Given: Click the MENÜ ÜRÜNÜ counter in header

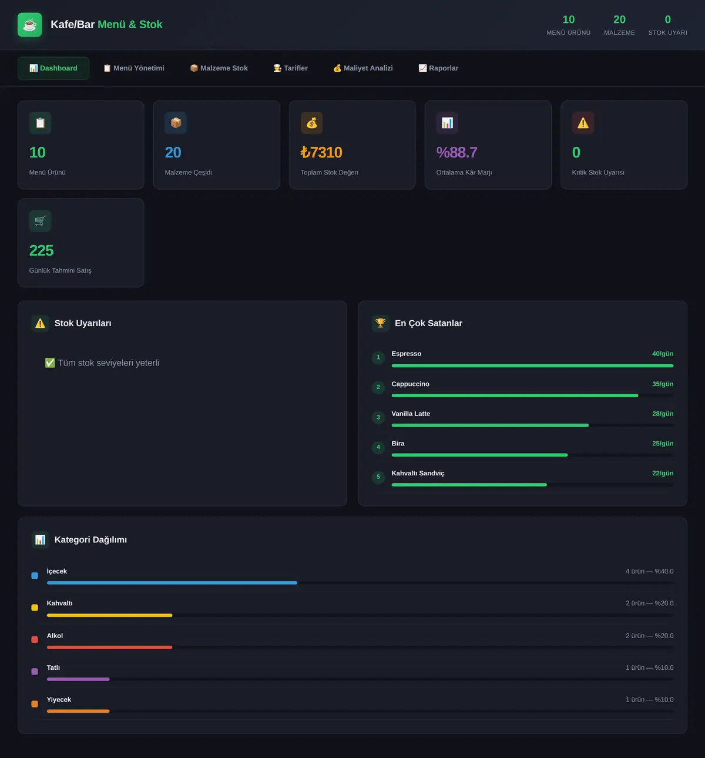Looking at the screenshot, I should pyautogui.click(x=569, y=25).
